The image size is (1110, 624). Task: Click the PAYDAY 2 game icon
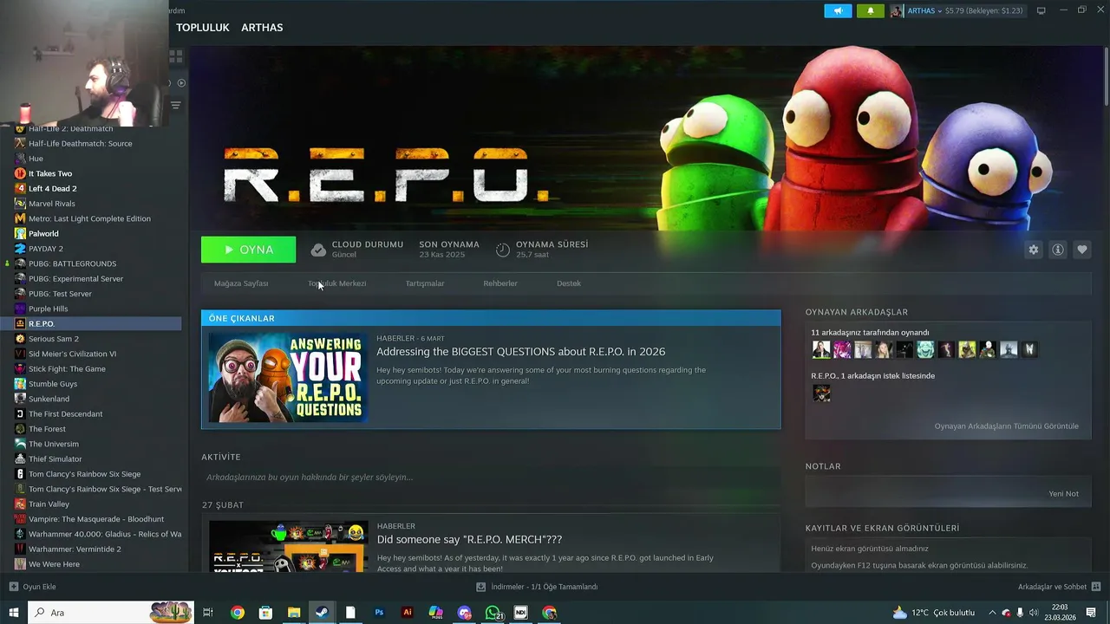pos(20,249)
